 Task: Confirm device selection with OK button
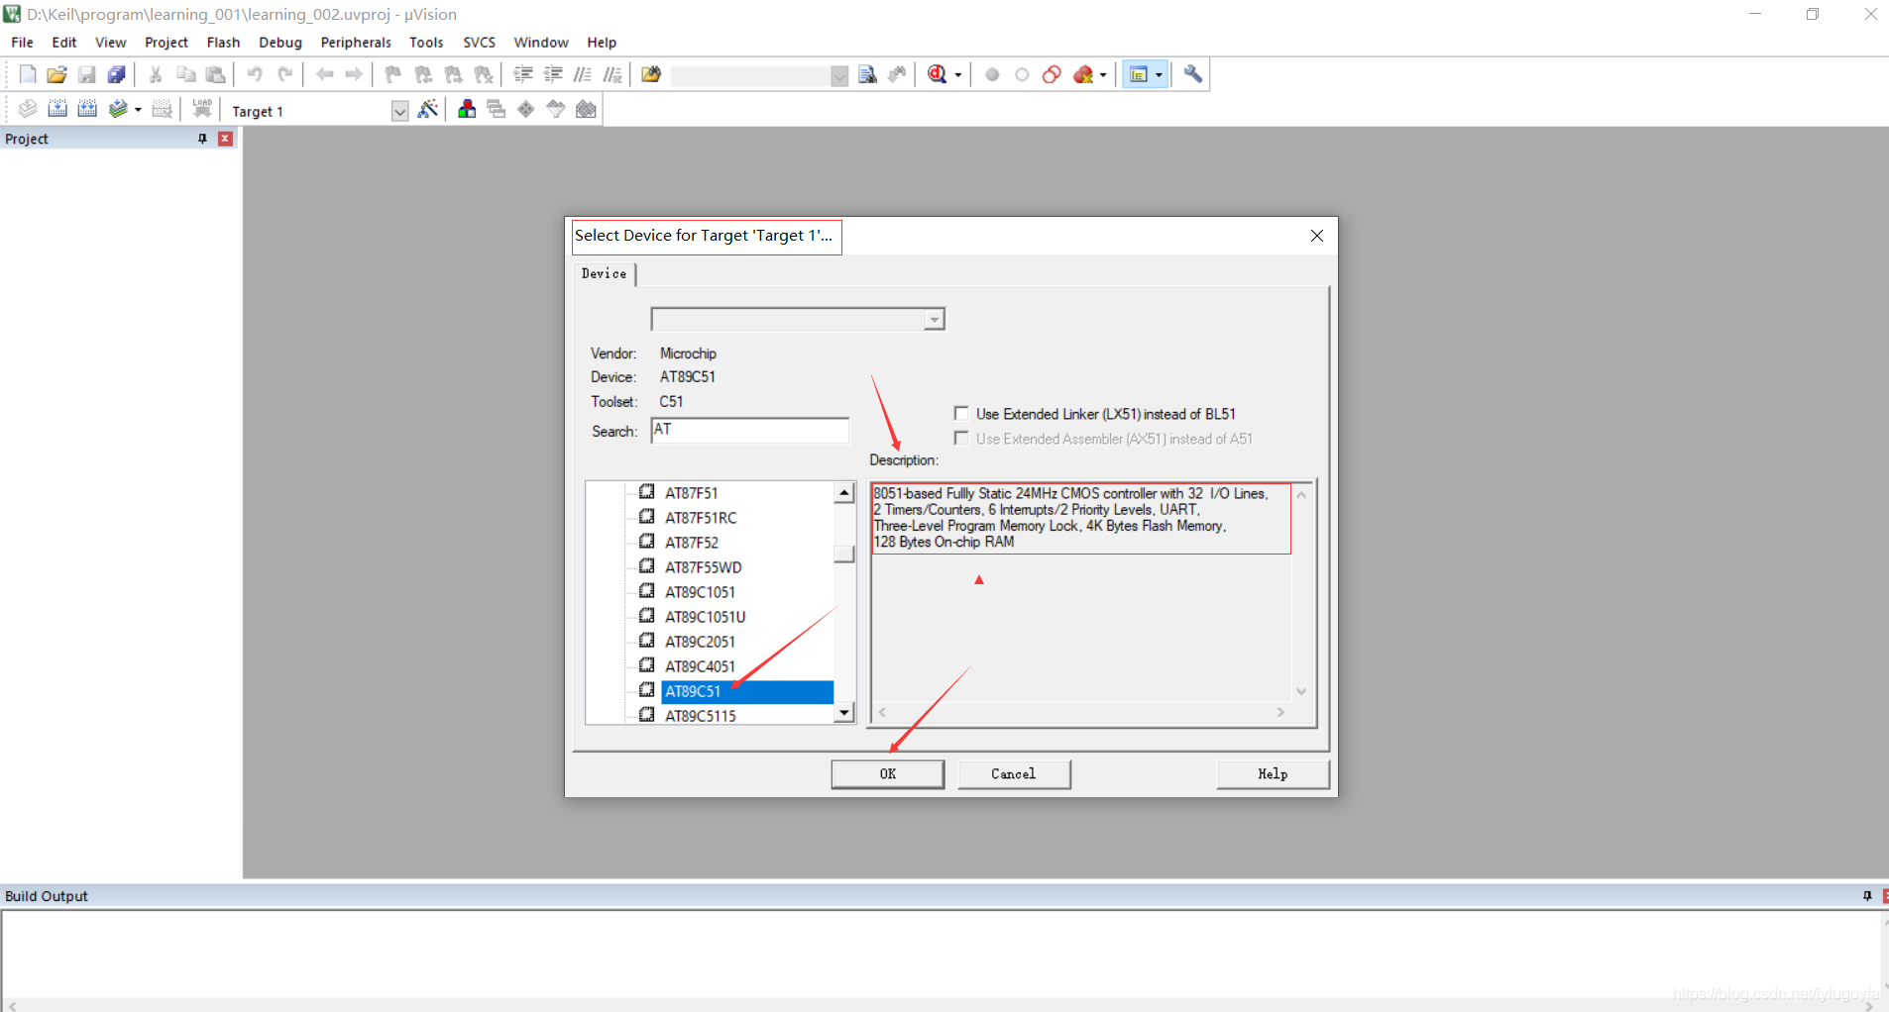coord(888,774)
